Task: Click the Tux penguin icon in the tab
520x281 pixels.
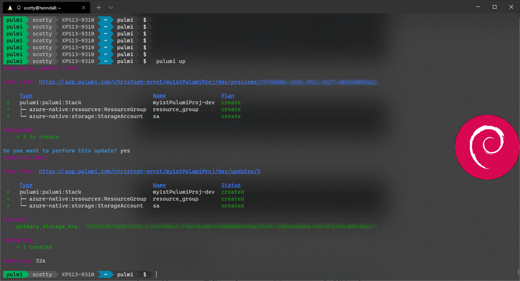Action: tap(10, 7)
